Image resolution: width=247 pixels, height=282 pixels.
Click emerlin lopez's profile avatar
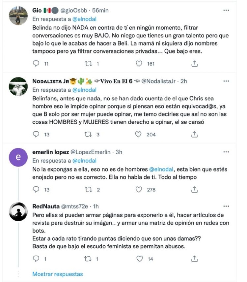pos(18,157)
